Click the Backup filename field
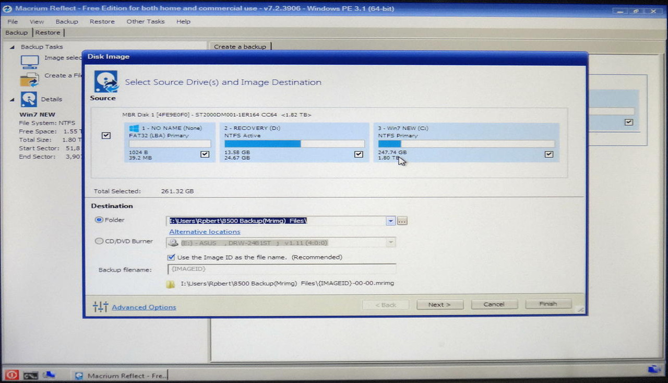 coord(281,269)
